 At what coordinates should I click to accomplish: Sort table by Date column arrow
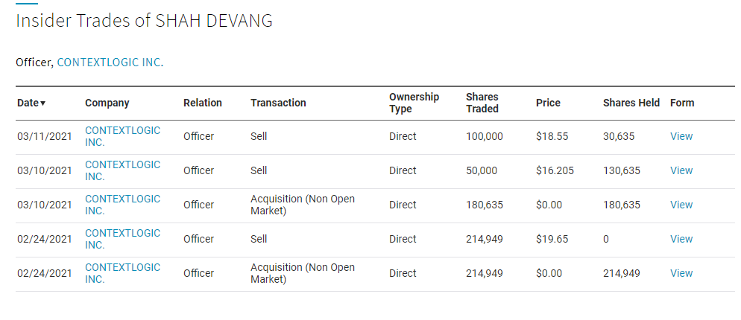[x=31, y=103]
